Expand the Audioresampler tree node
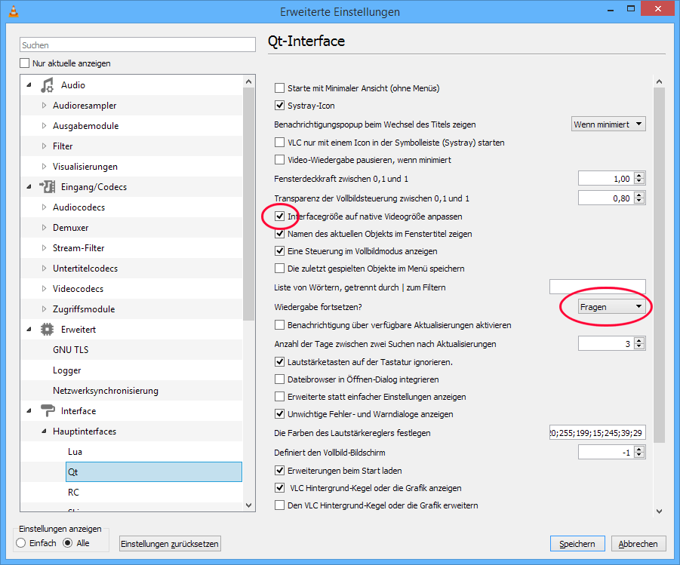 pyautogui.click(x=44, y=106)
